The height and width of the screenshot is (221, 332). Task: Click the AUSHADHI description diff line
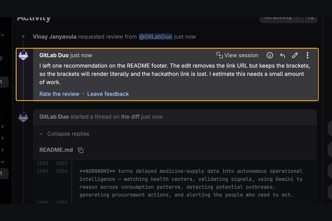[x=191, y=183]
